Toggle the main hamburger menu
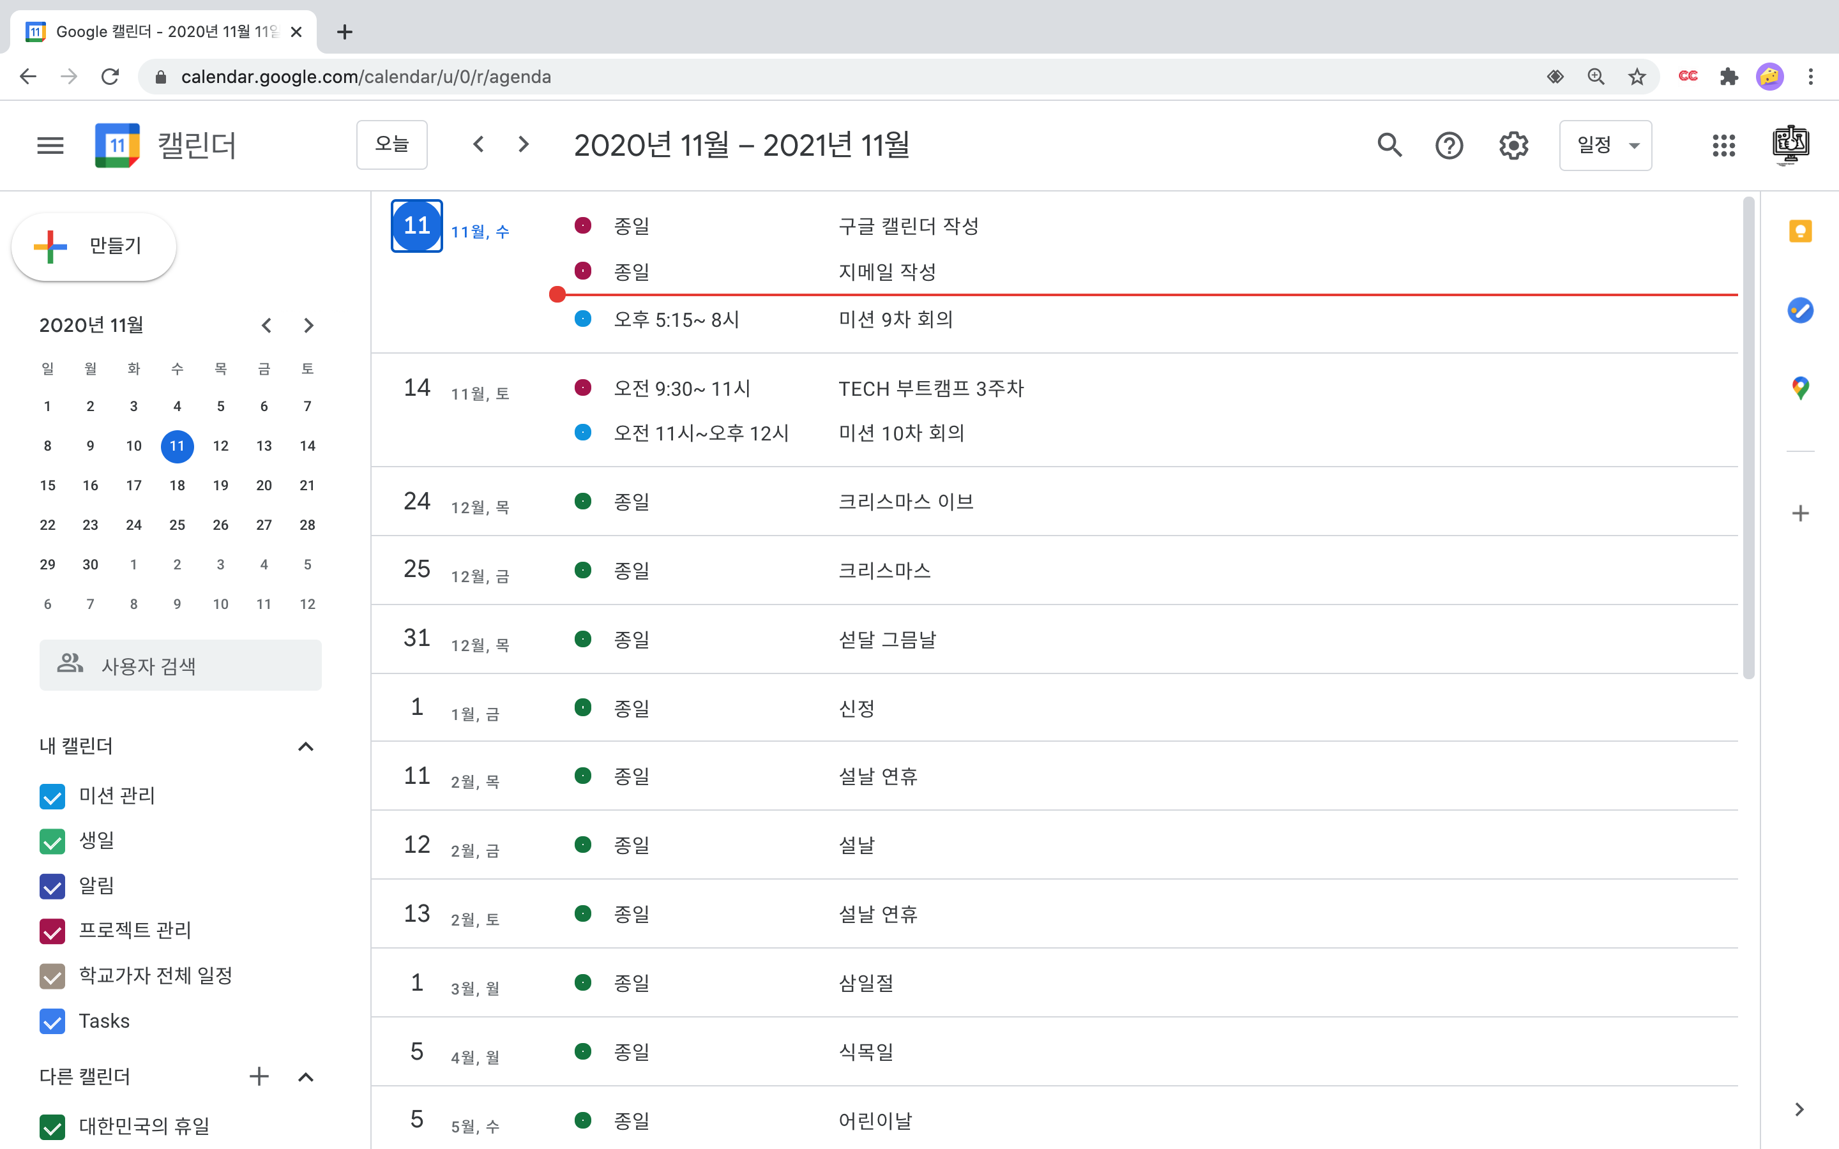Screen dimensions: 1839x1149 click(50, 144)
